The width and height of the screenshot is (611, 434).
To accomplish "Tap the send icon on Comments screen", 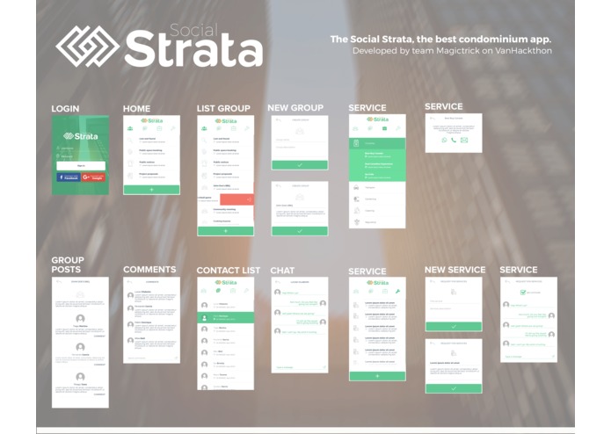I will point(176,358).
